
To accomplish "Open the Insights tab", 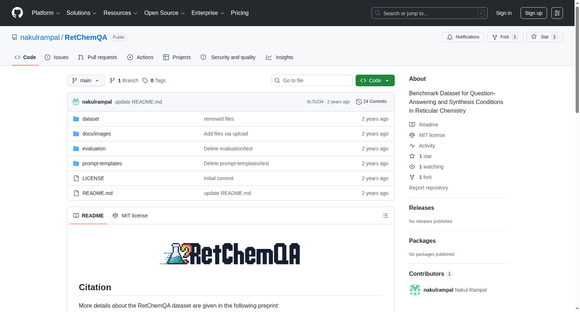I will [x=279, y=57].
